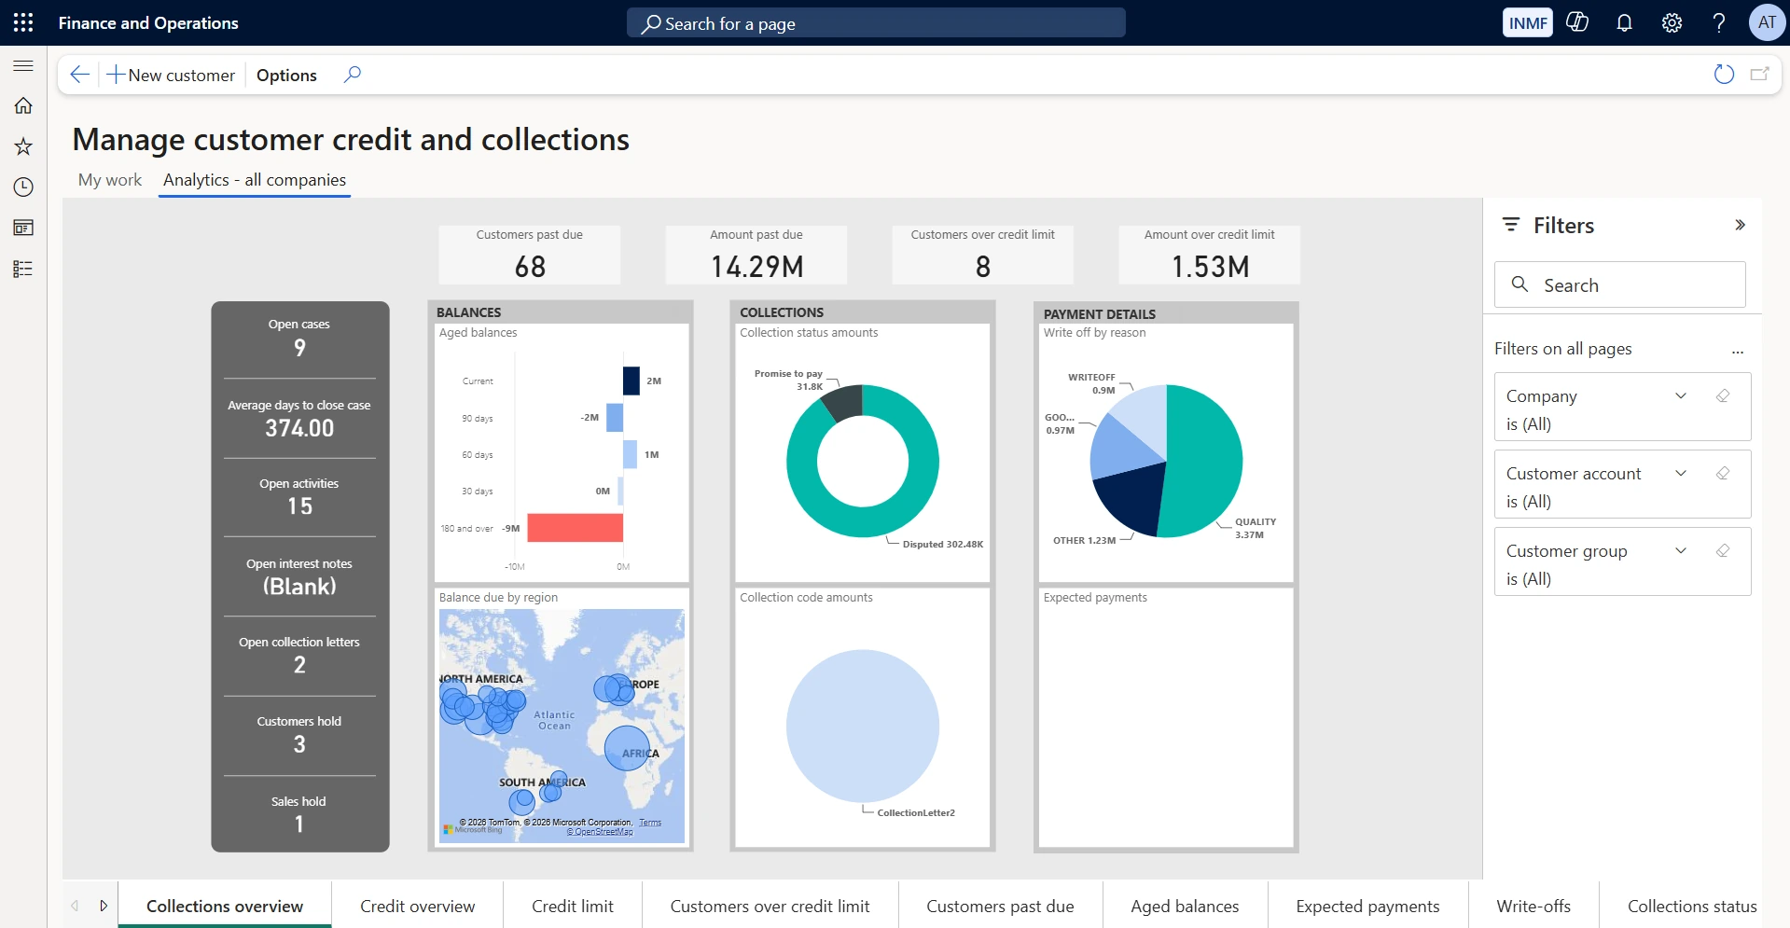Open the Customers past due report page
The width and height of the screenshot is (1790, 928).
[1000, 906]
